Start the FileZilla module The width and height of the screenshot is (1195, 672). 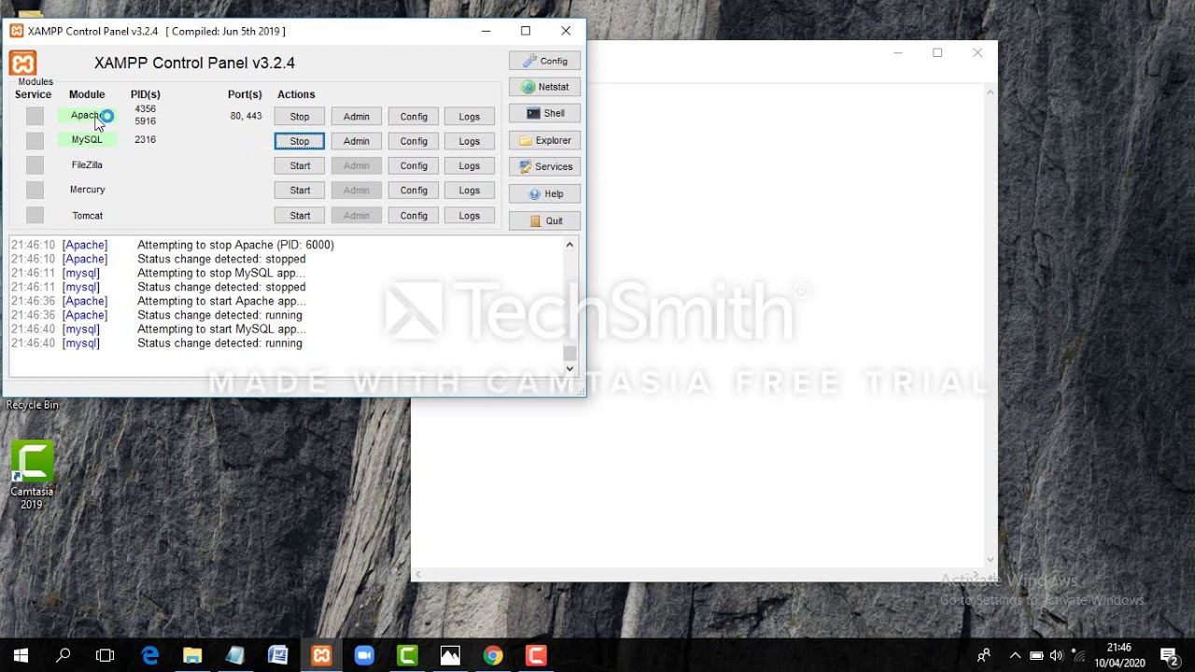click(300, 165)
